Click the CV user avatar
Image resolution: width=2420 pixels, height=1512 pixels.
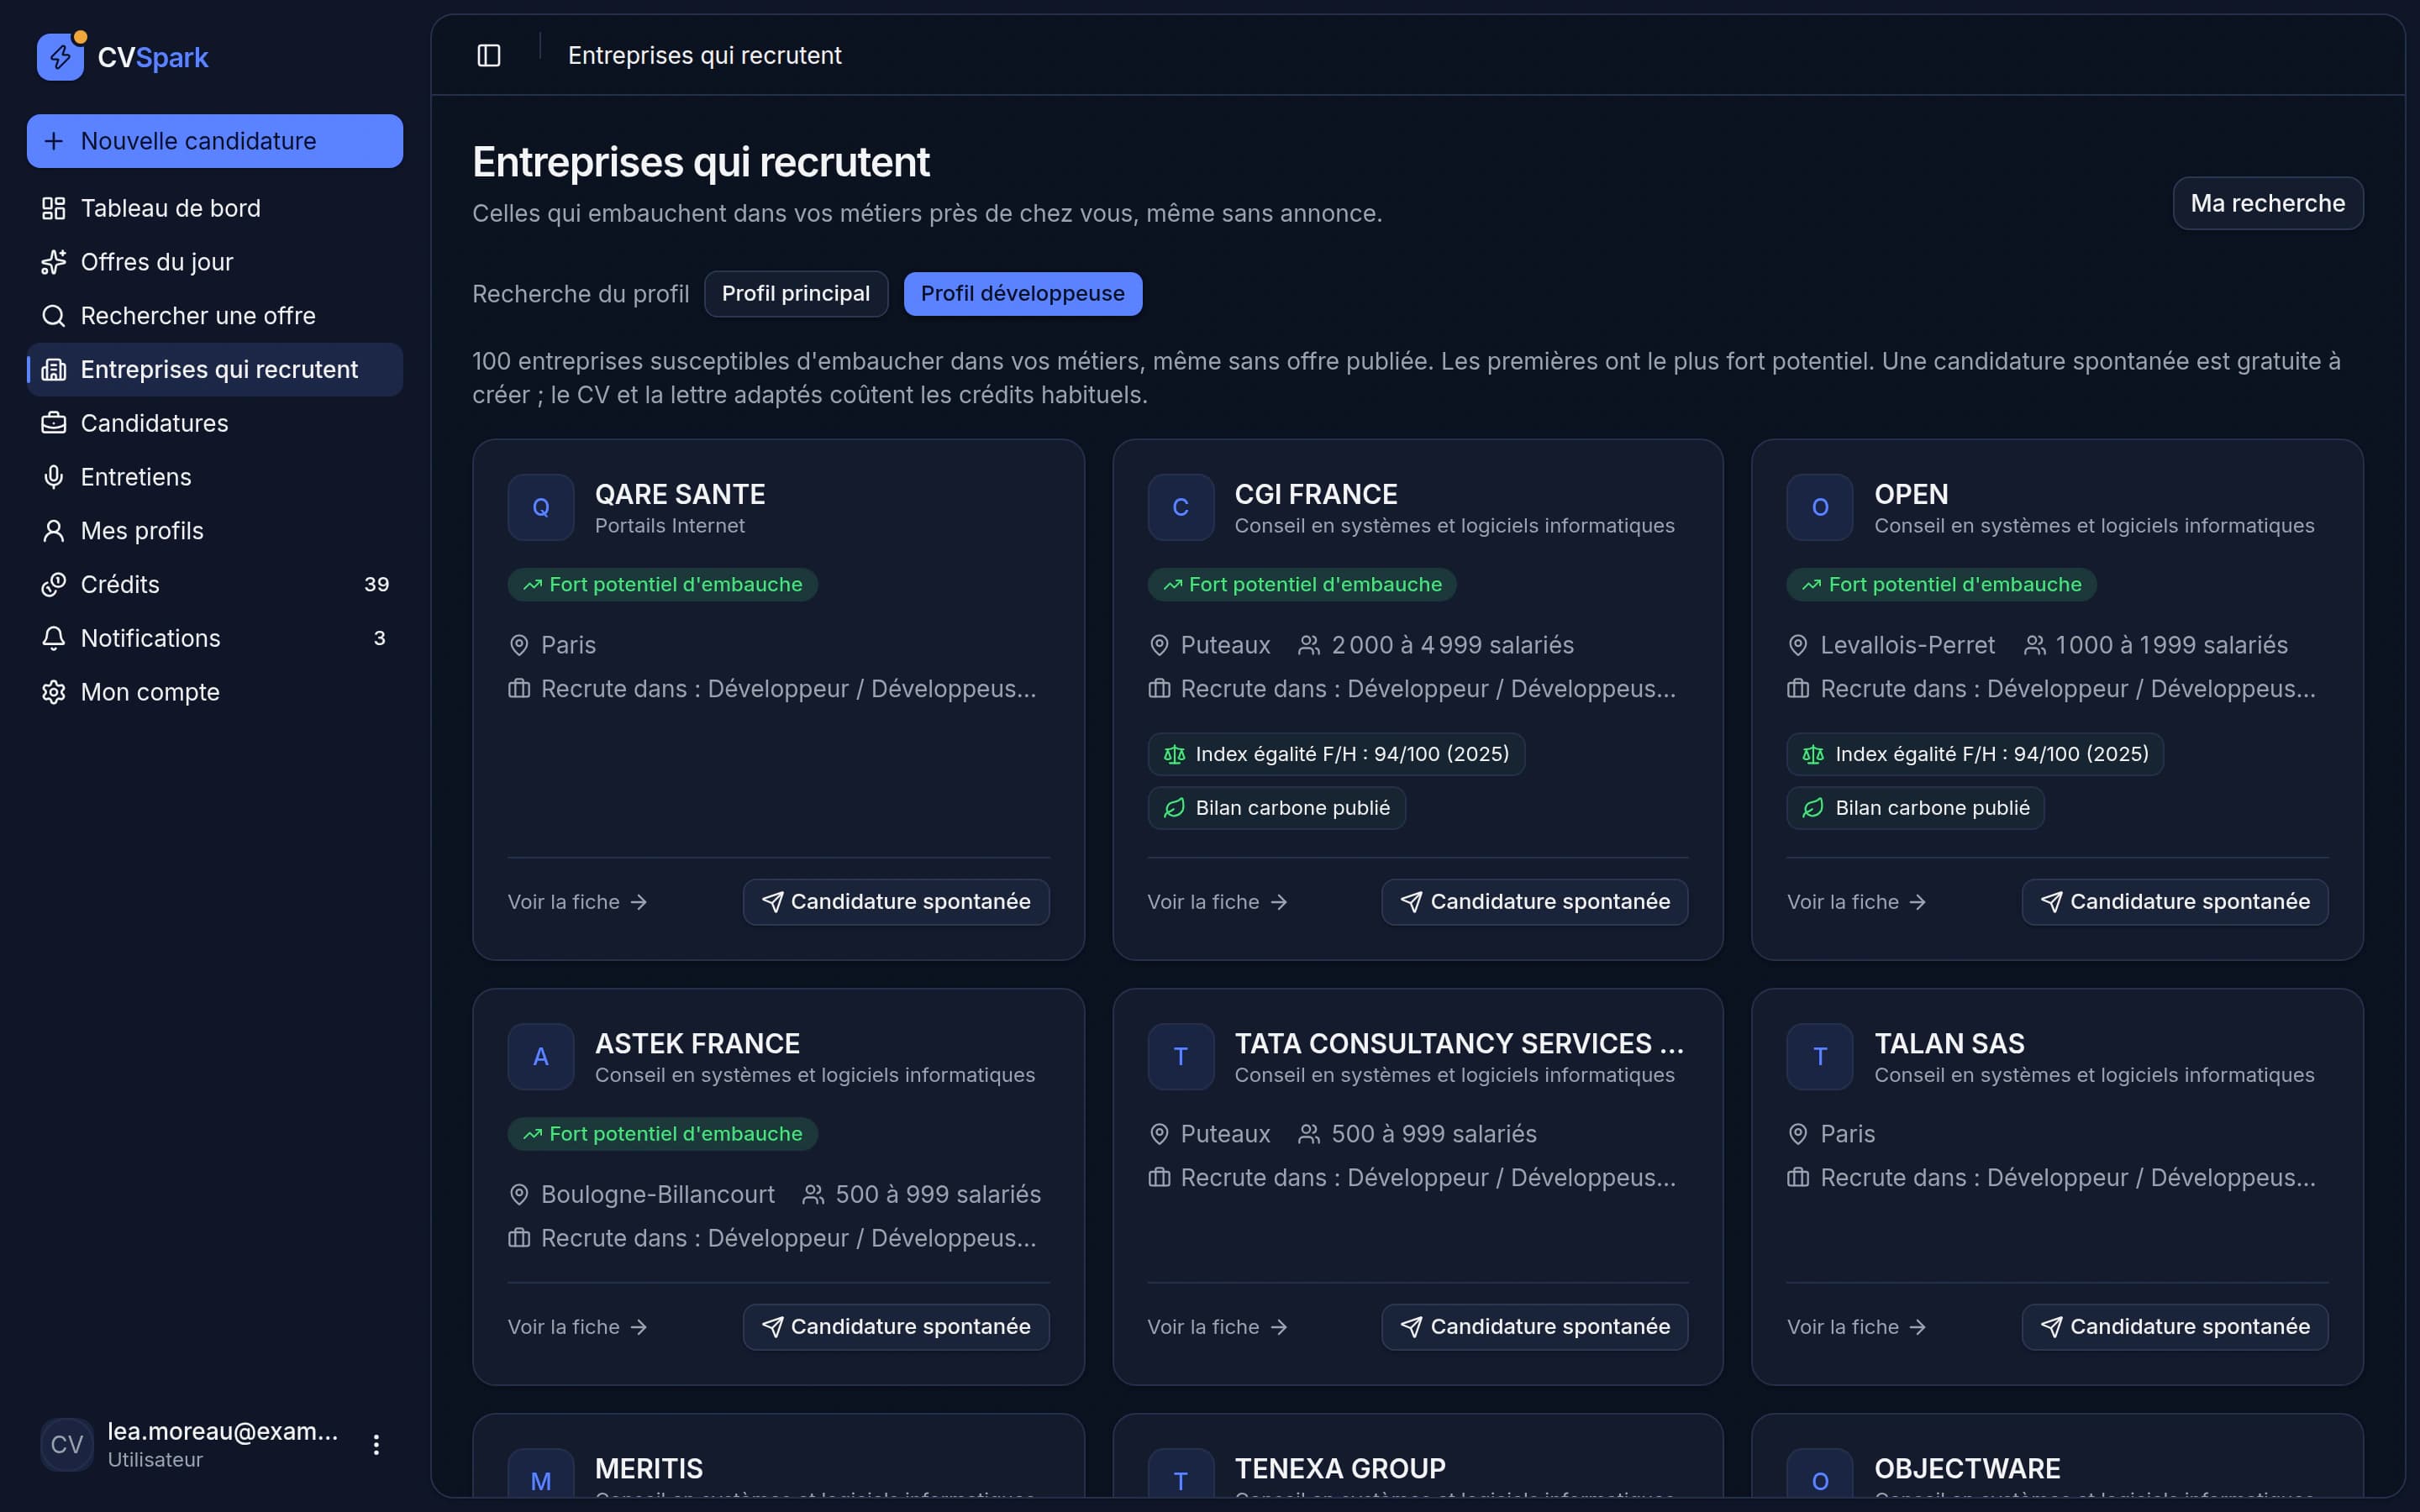67,1444
